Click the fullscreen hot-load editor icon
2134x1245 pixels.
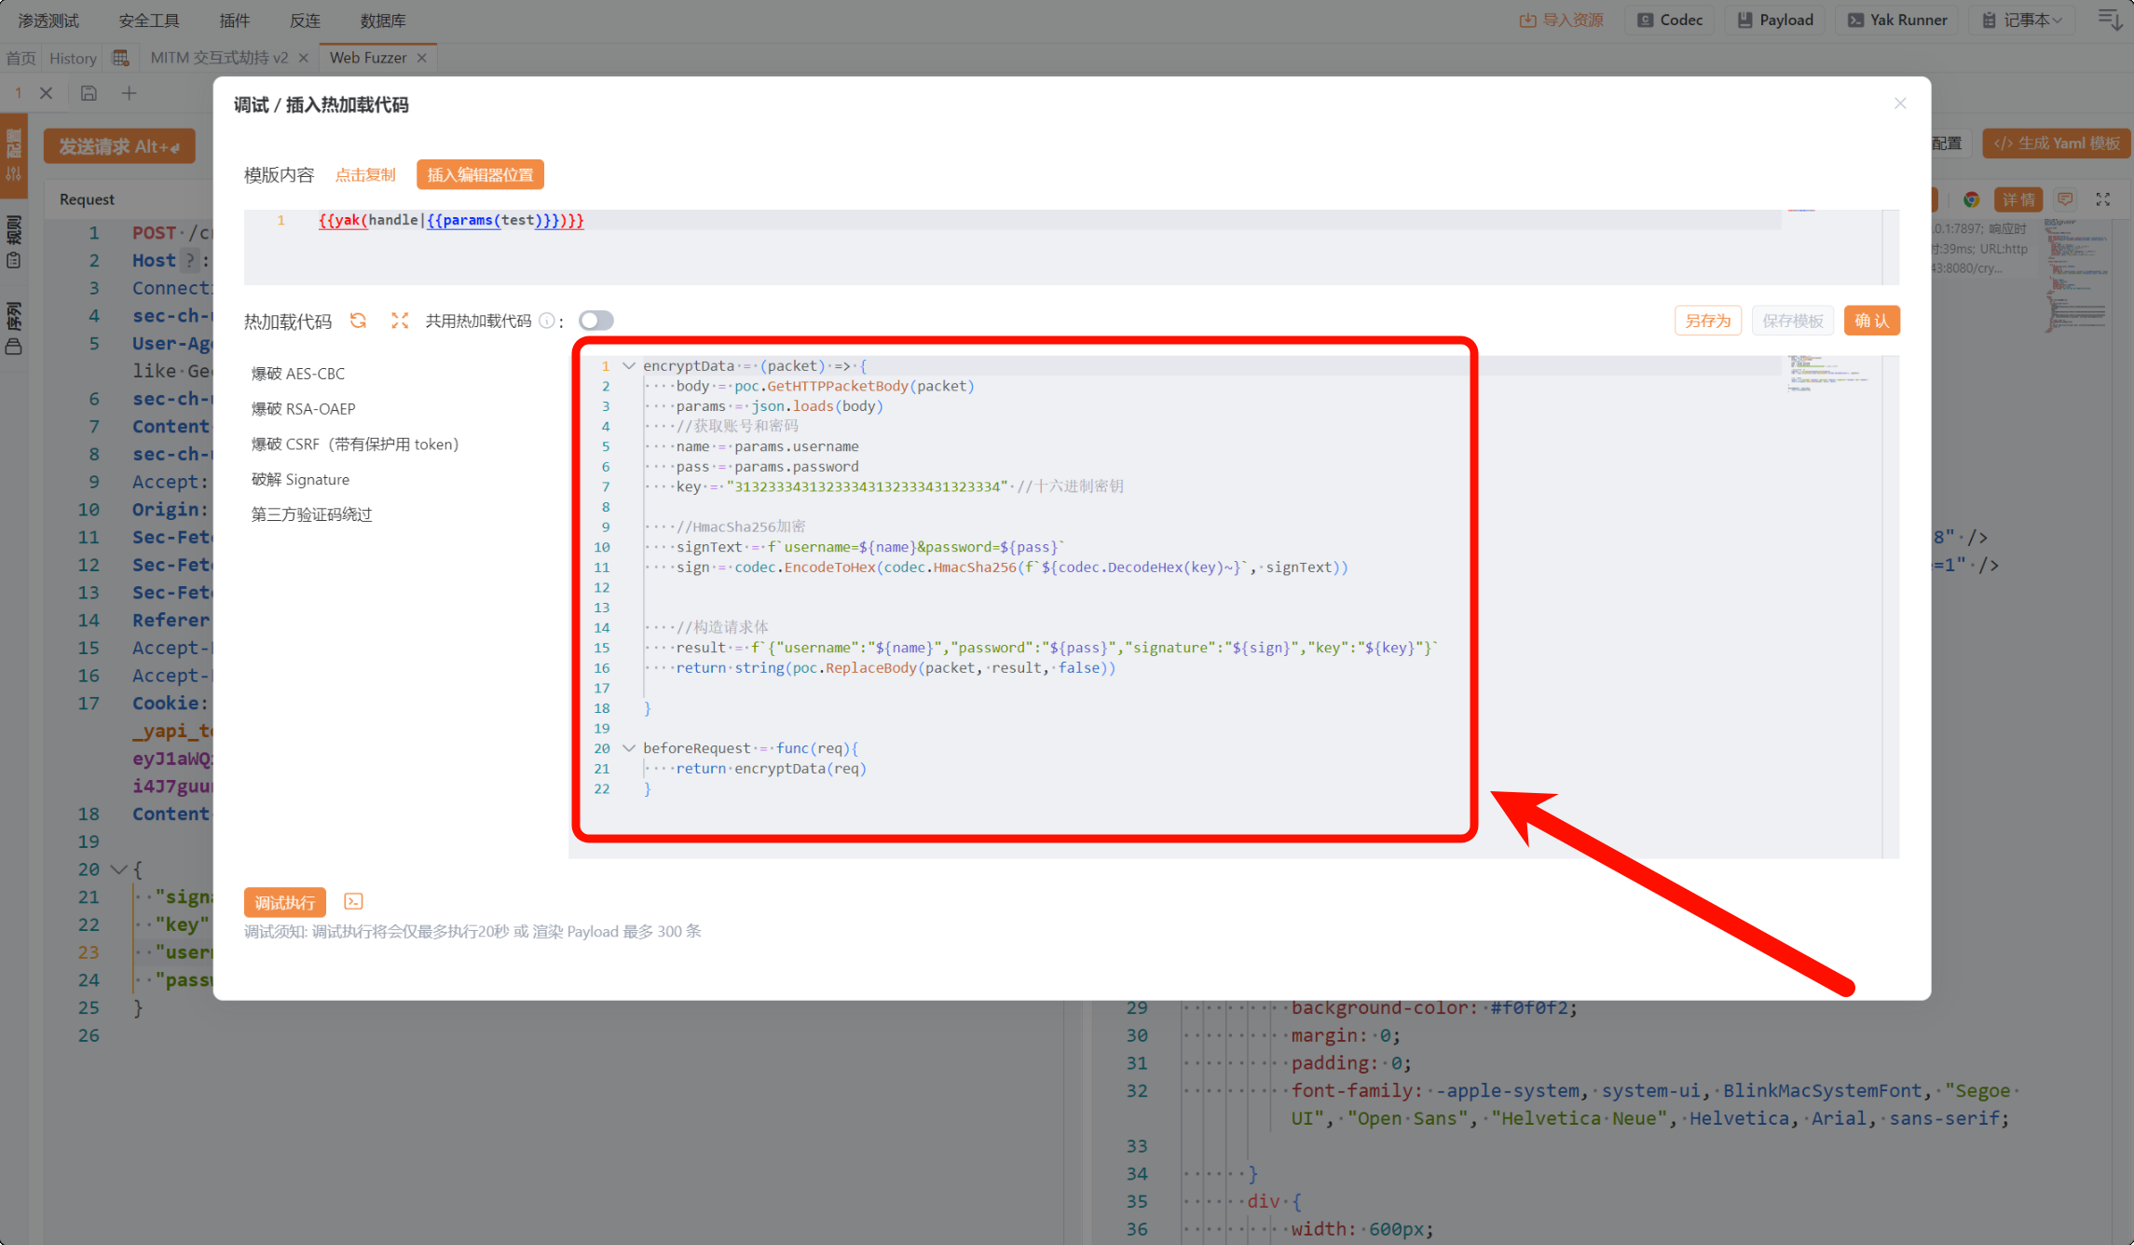click(400, 321)
